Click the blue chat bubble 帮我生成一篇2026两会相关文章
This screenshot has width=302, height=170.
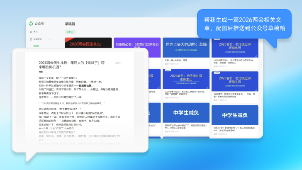coord(244,24)
